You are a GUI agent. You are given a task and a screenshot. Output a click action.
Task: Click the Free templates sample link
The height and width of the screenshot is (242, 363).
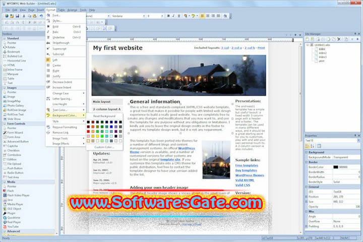click(247, 165)
